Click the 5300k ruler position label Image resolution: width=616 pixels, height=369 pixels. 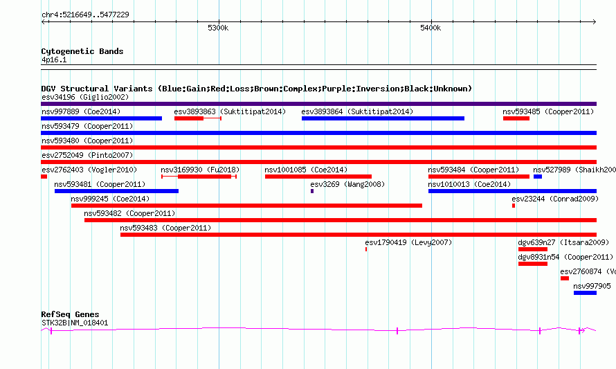[x=218, y=28]
